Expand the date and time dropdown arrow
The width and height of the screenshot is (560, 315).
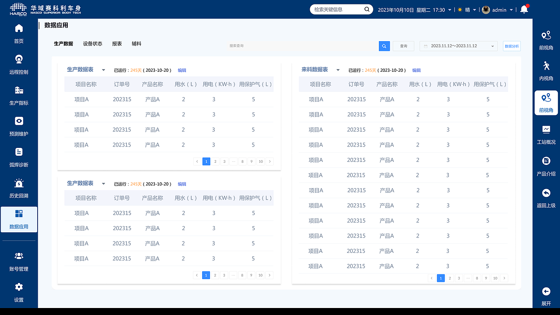450,10
